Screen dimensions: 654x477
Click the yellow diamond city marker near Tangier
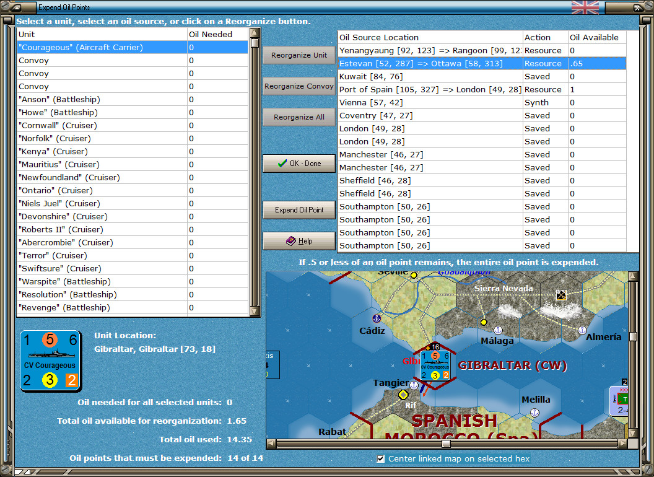pyautogui.click(x=404, y=395)
